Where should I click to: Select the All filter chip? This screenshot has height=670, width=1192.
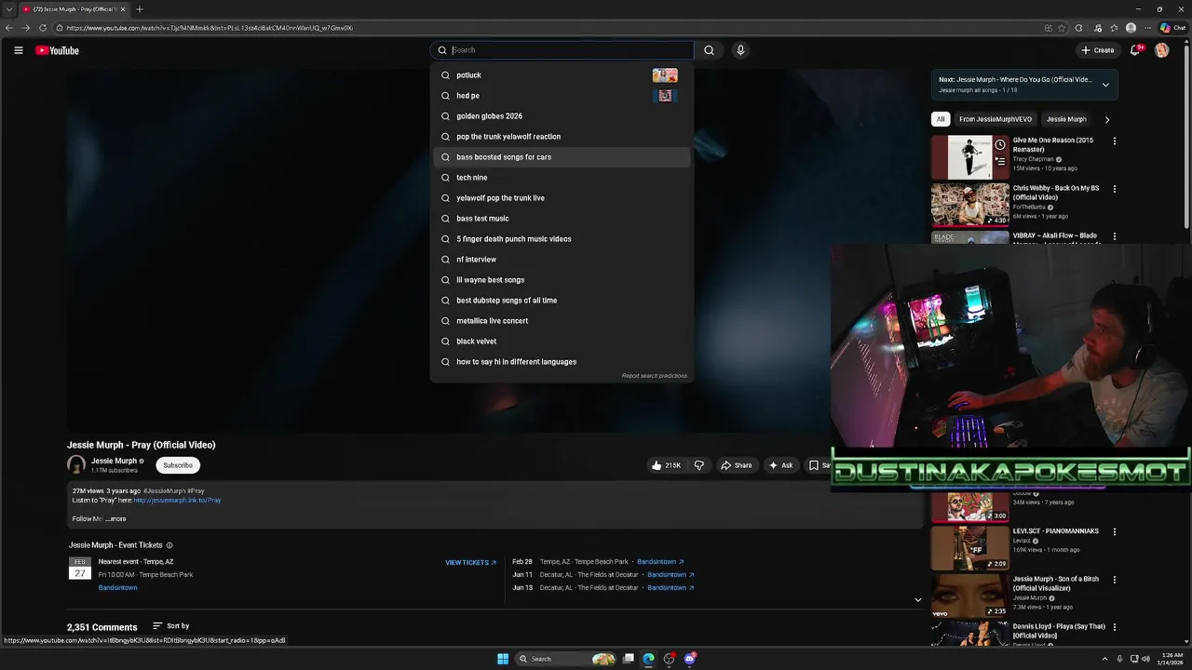tap(941, 119)
